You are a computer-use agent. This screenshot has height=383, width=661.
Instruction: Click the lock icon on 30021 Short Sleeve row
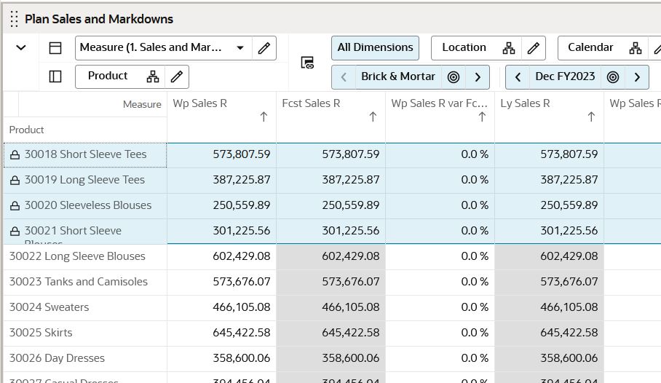15,231
